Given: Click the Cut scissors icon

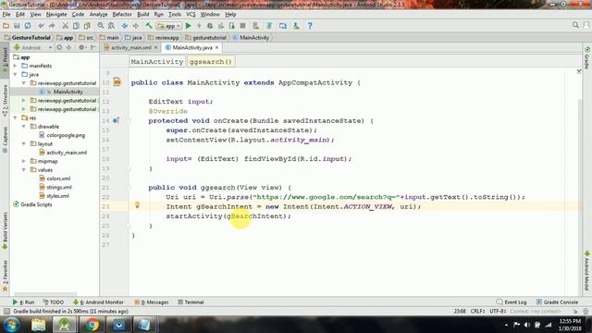Looking at the screenshot, I should (65, 26).
